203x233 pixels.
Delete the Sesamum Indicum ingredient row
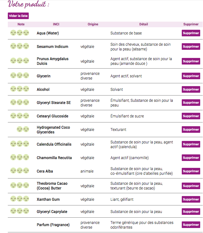(191, 47)
